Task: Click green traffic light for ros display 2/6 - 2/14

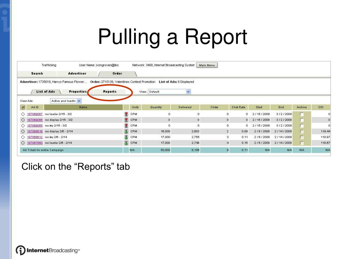Action: tap(126, 131)
